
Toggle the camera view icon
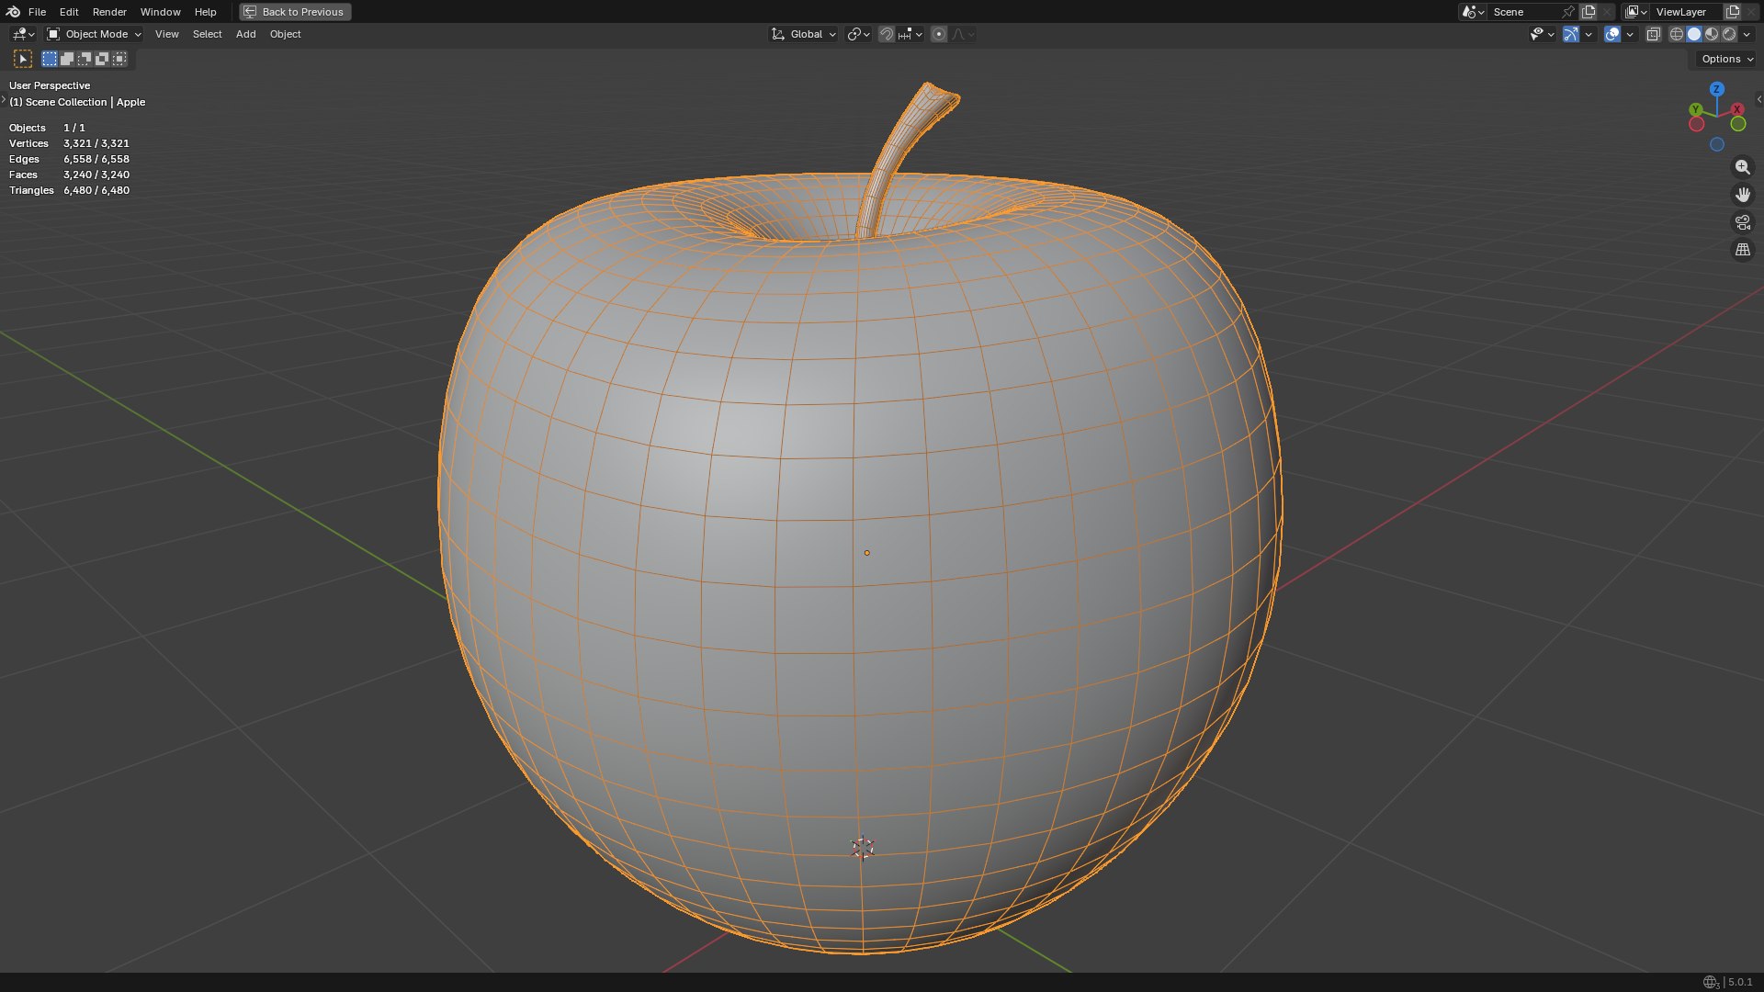(x=1742, y=222)
